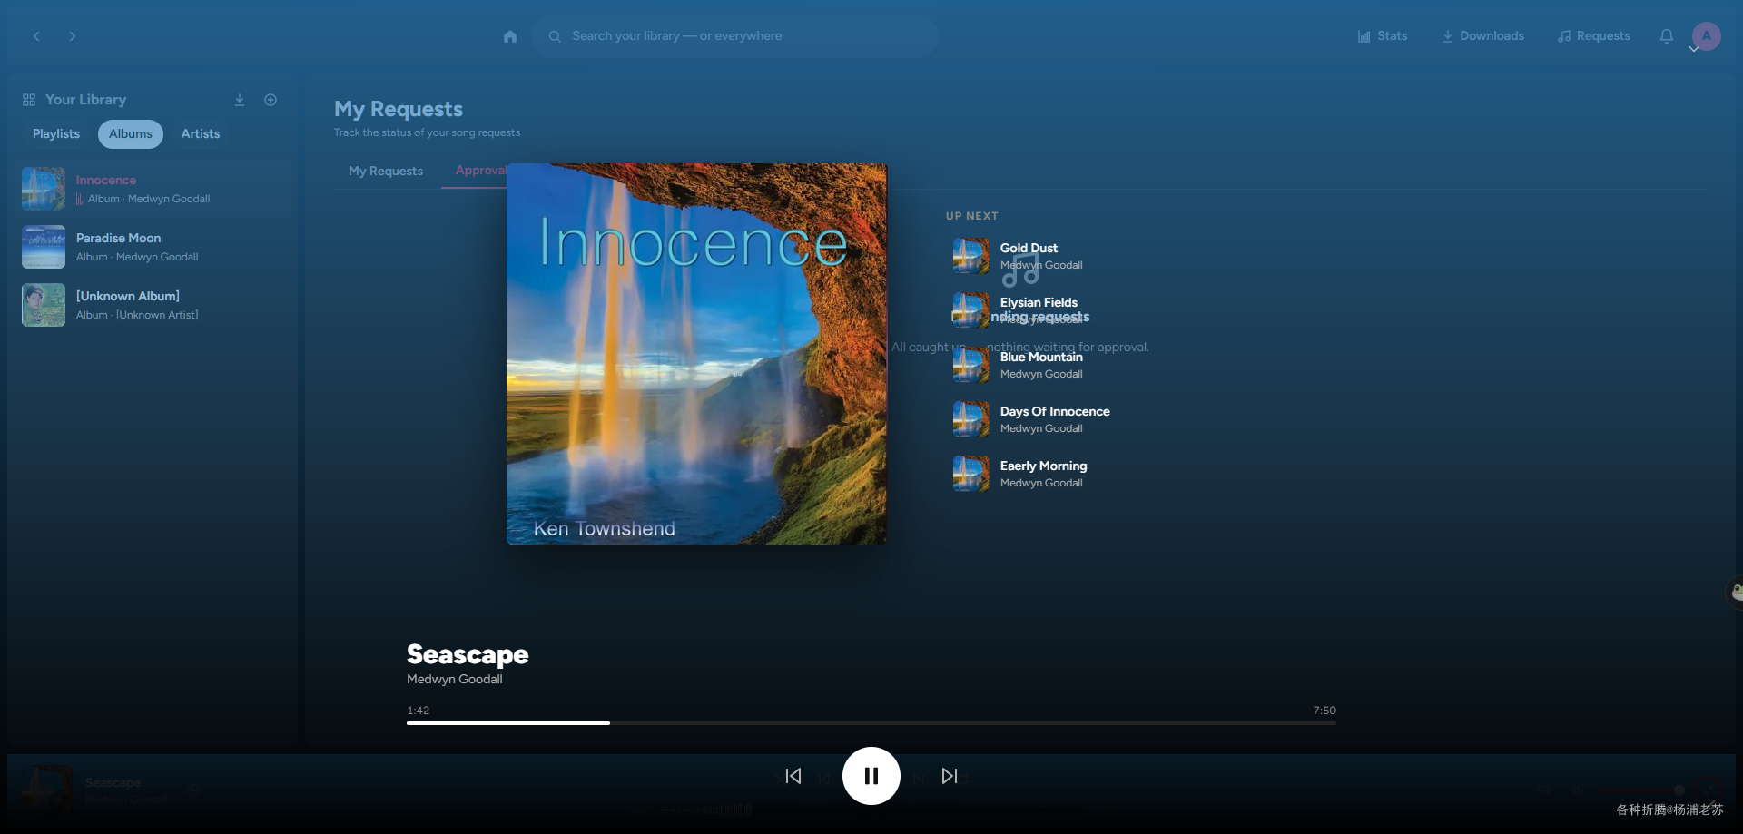Click the Blue Mountain track thumbnail

[x=971, y=365]
